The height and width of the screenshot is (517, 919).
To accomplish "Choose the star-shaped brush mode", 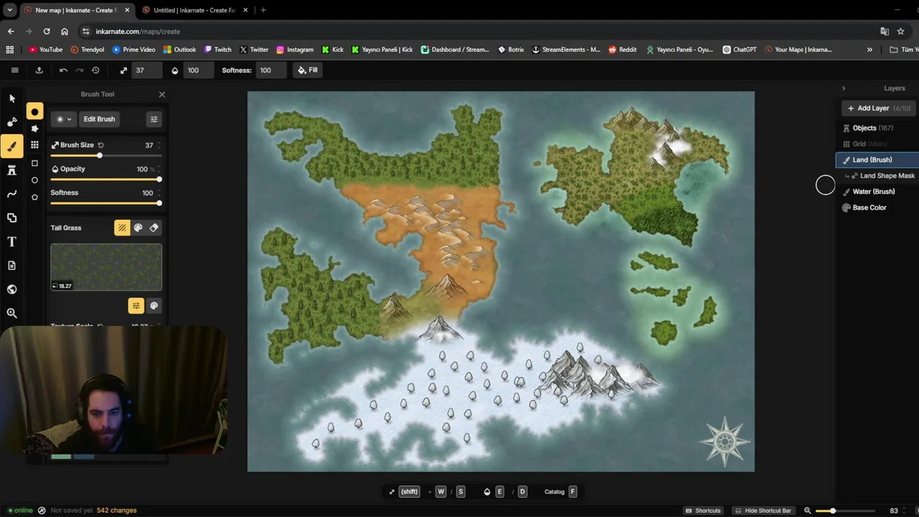I will pyautogui.click(x=34, y=129).
